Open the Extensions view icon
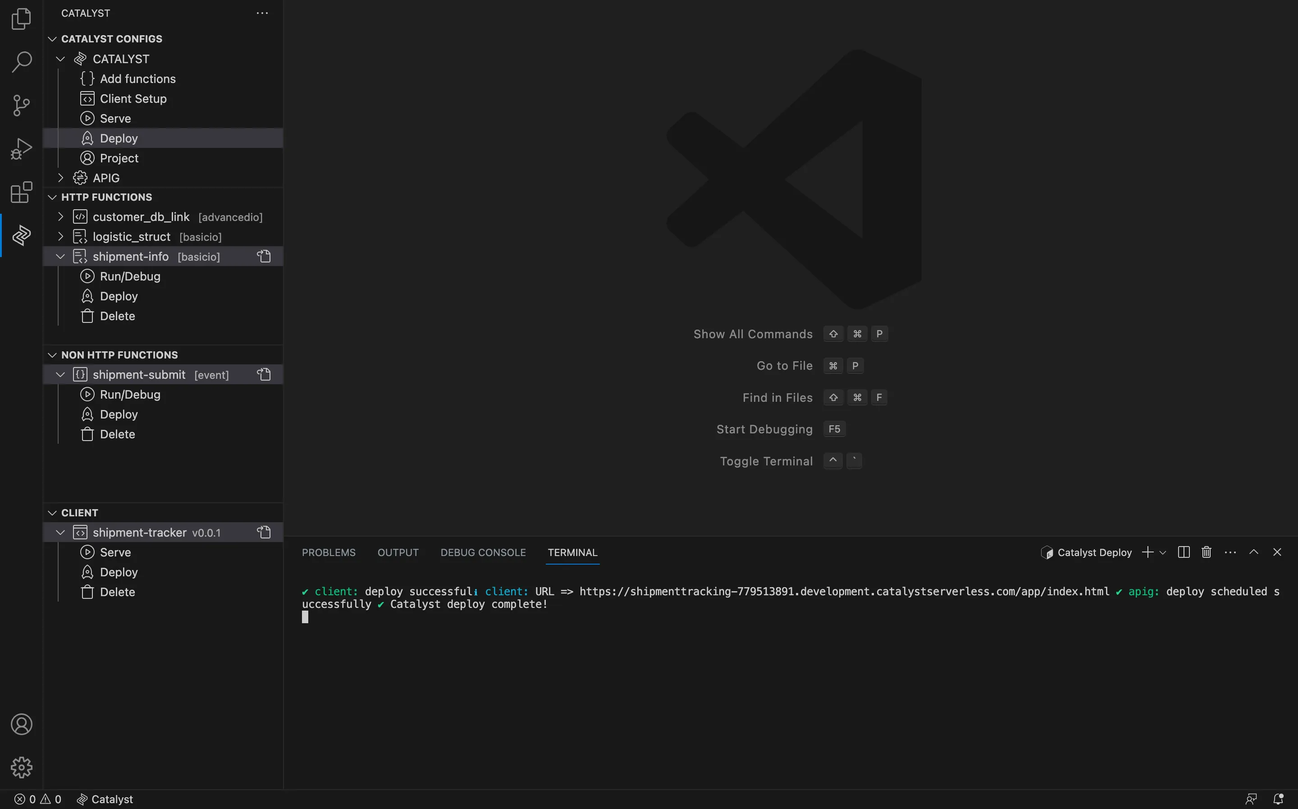The width and height of the screenshot is (1298, 809). [21, 192]
